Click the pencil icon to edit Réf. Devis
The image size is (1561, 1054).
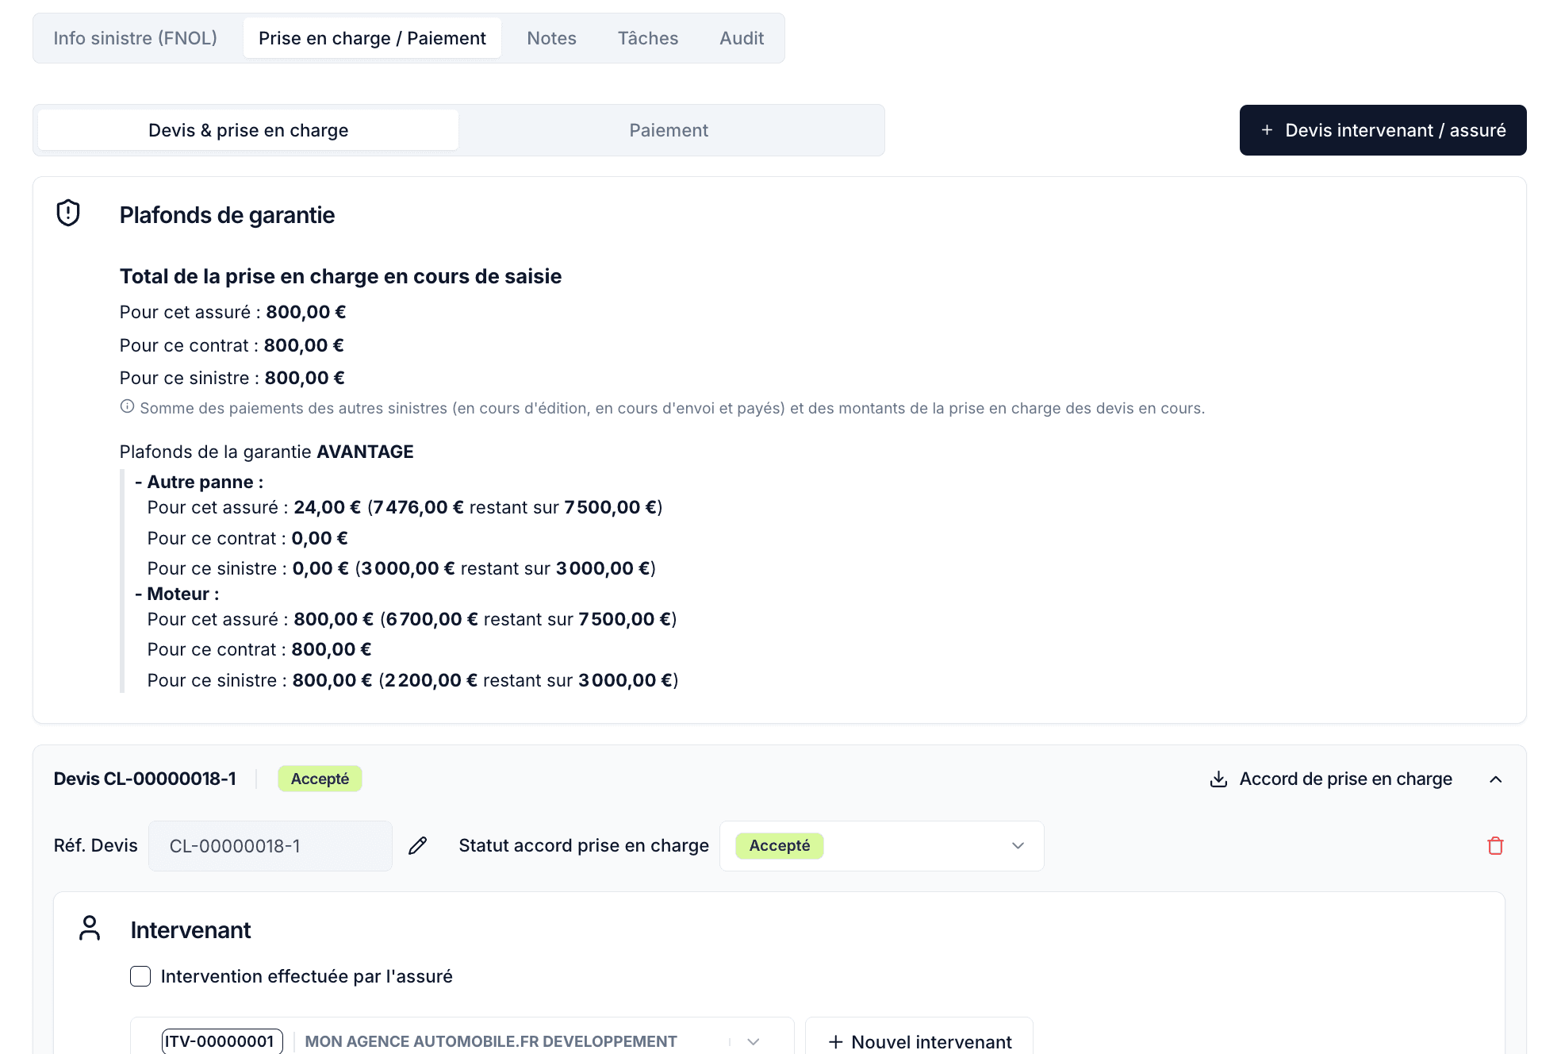417,846
